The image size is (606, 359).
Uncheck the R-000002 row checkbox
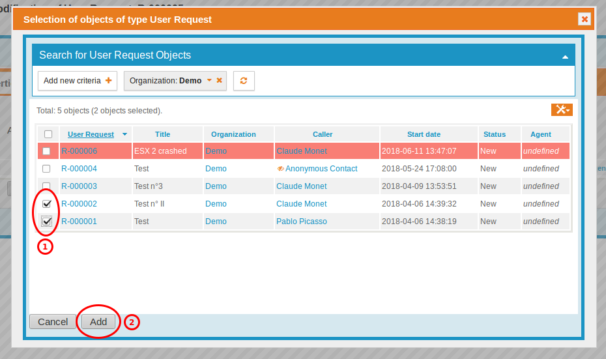coord(47,204)
